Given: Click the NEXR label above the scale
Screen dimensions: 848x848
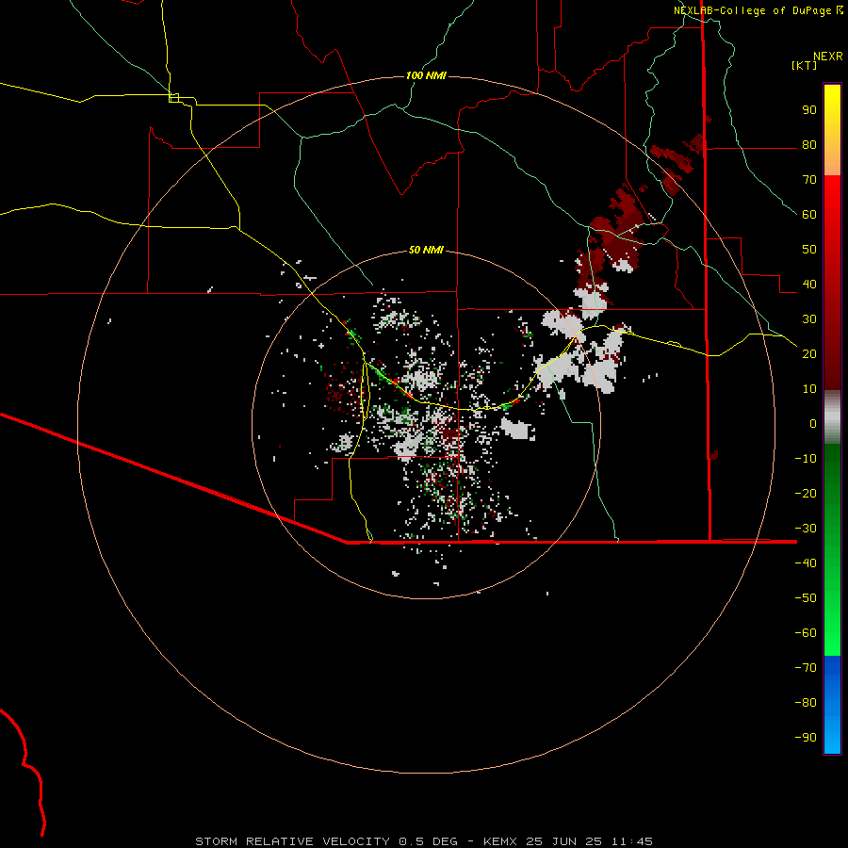Looking at the screenshot, I should [x=828, y=57].
